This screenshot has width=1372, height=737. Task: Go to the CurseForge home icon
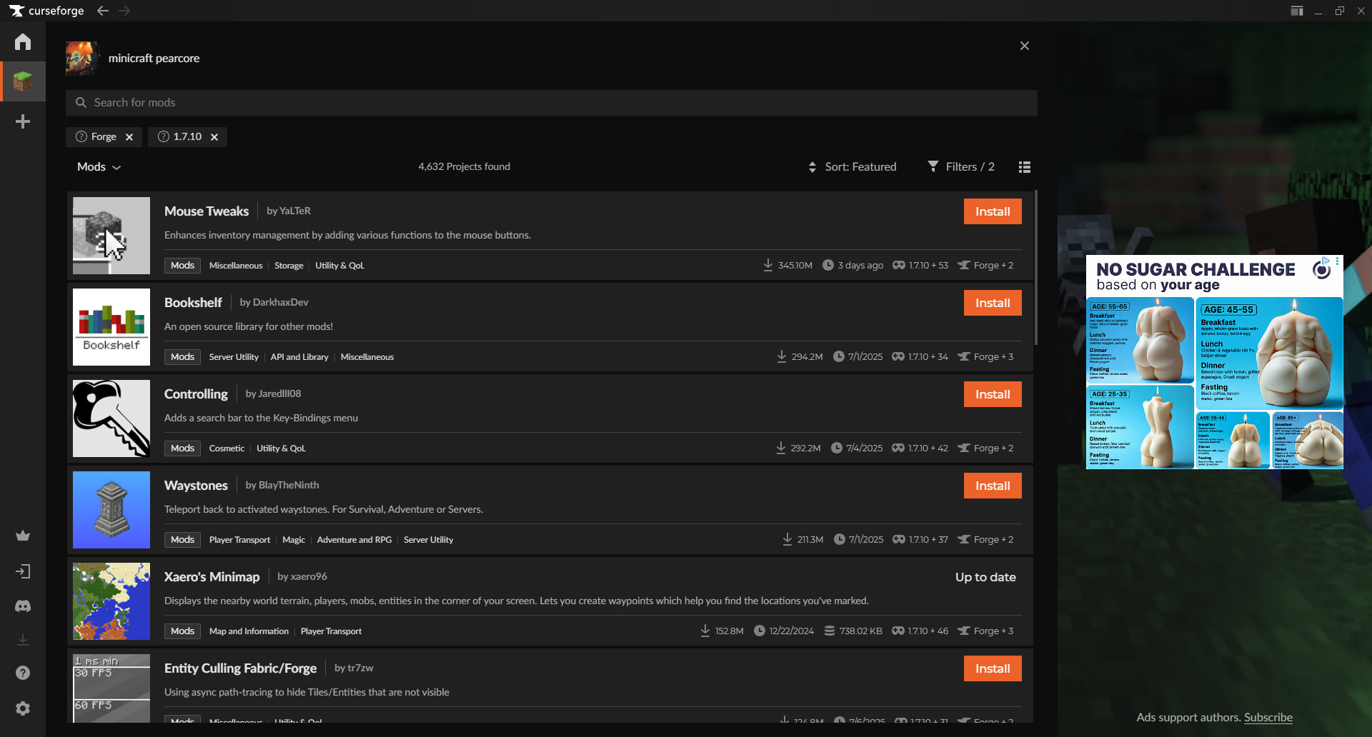click(23, 42)
